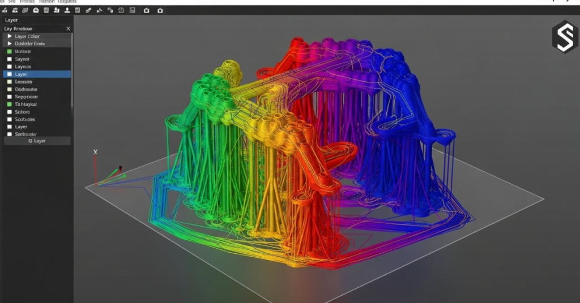Toggle the Sayeor checkbox
The height and width of the screenshot is (303, 580).
10,59
